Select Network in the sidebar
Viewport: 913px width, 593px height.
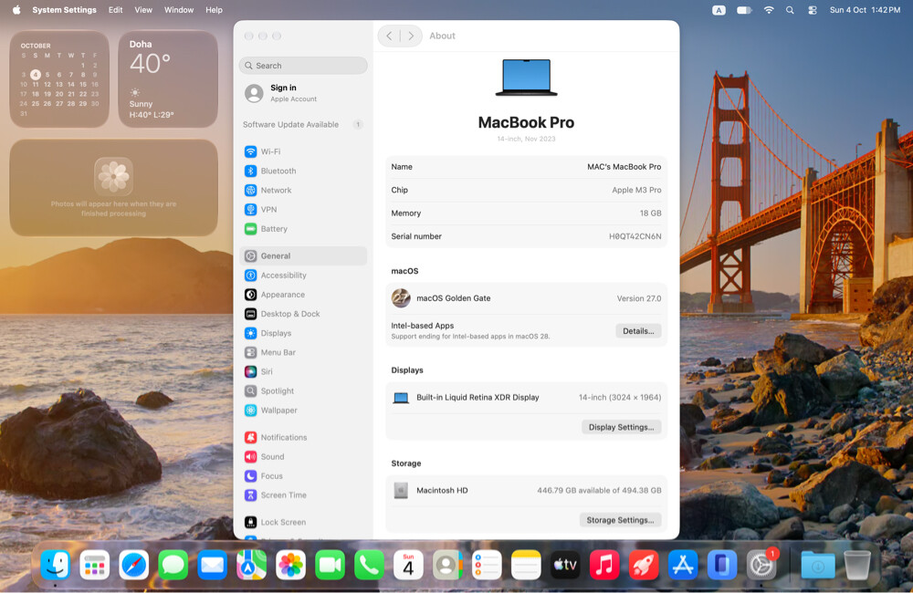303,190
